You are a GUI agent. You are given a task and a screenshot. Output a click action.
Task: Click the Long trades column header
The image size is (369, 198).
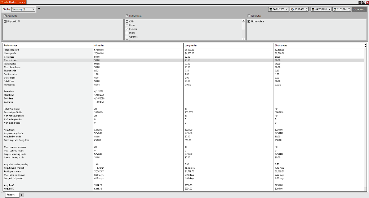point(229,45)
